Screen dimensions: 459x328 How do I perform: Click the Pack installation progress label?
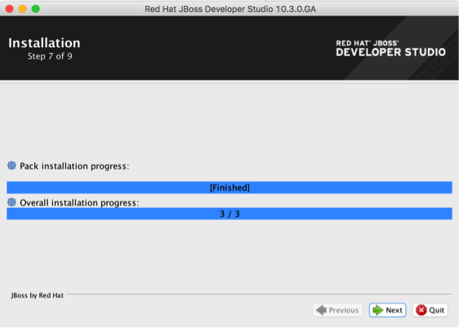click(74, 166)
